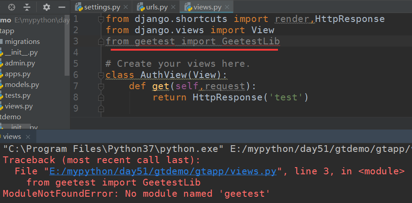Open tests.py from the project tree
Image resolution: width=412 pixels, height=203 pixels.
pos(18,95)
